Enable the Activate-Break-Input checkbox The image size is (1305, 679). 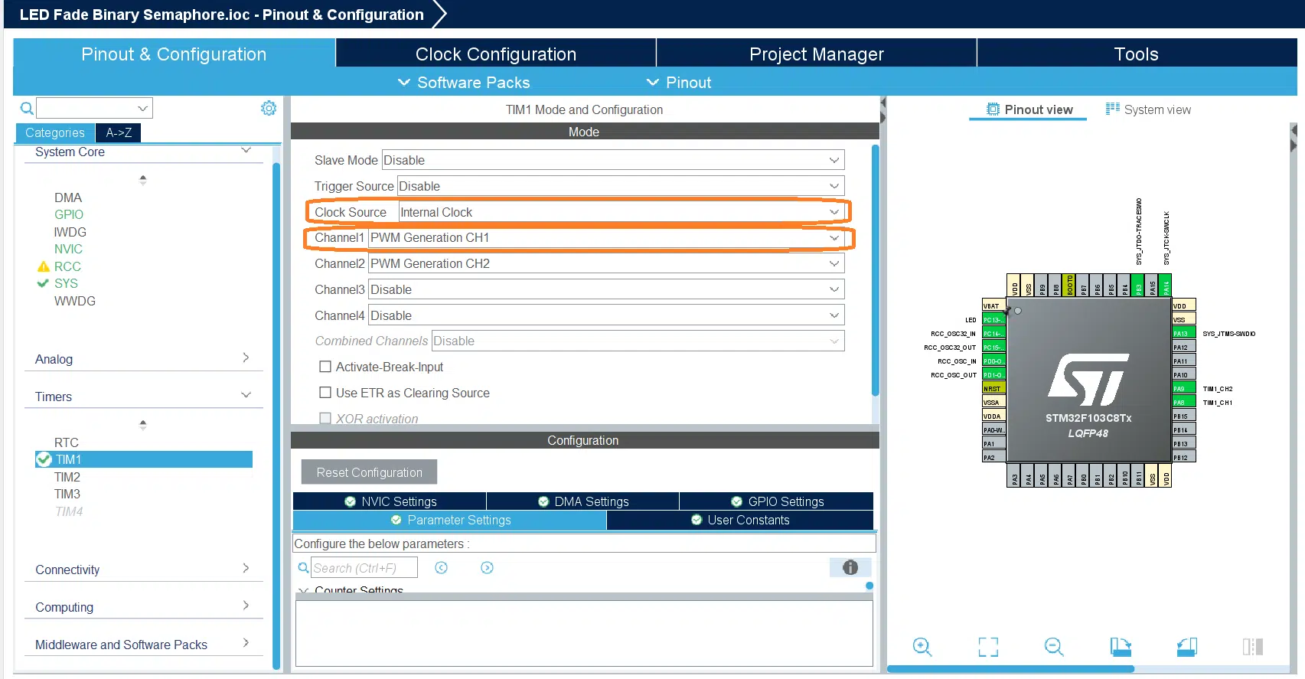325,367
